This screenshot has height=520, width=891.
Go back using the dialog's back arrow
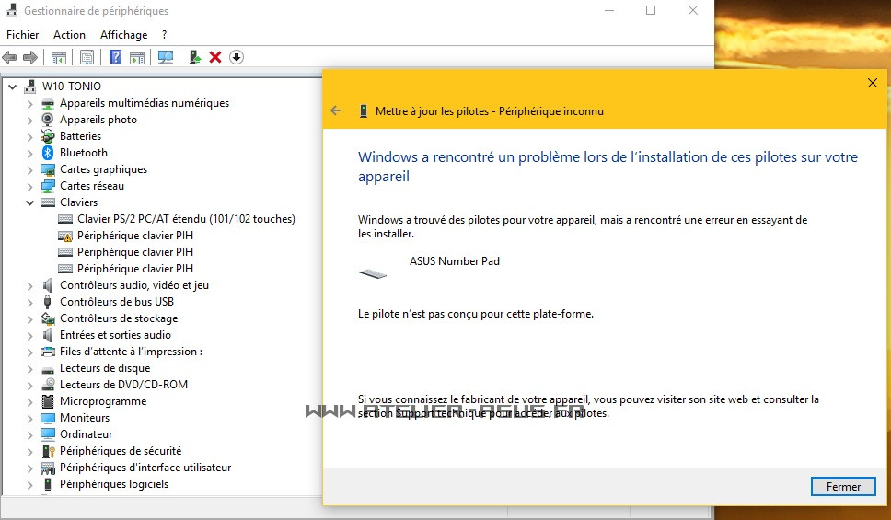(x=336, y=110)
